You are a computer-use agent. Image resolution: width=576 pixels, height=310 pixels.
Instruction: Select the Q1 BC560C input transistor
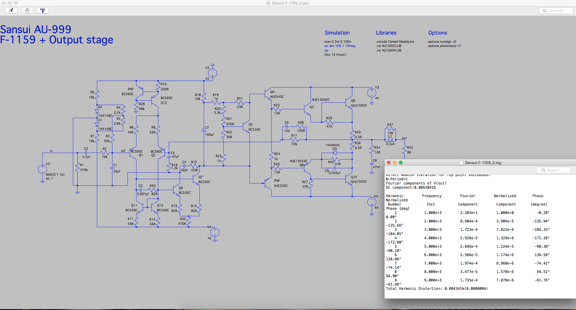133,153
